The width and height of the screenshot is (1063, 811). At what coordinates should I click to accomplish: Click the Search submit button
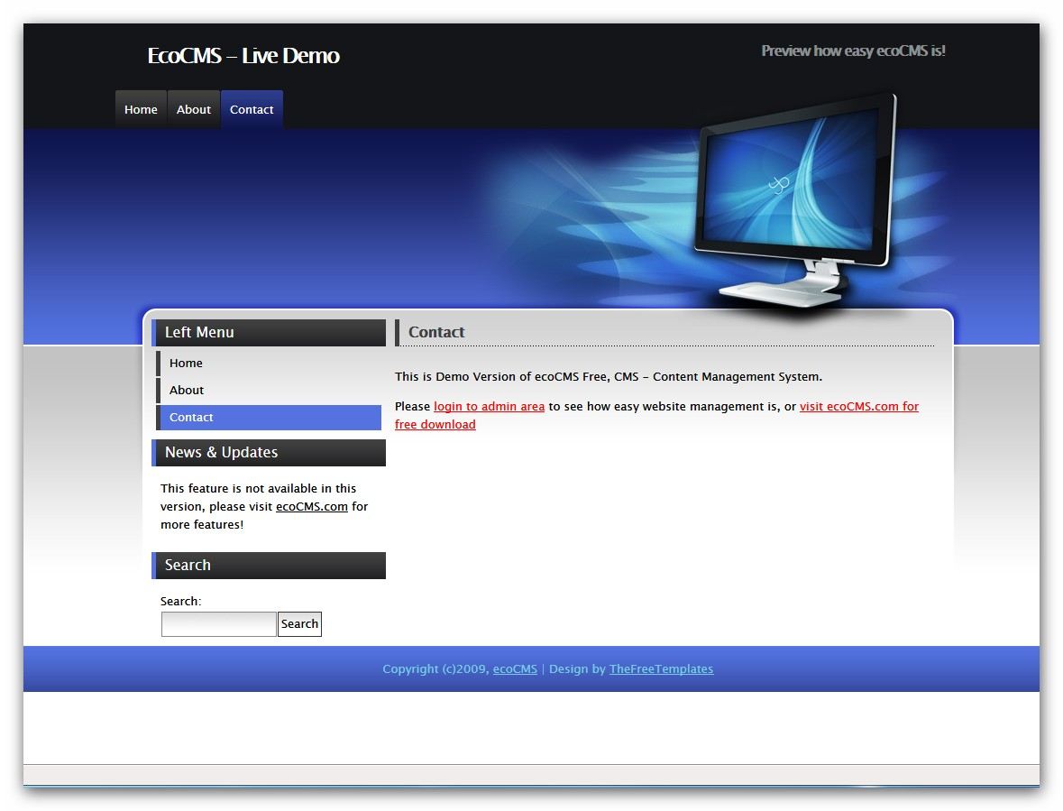tap(299, 624)
